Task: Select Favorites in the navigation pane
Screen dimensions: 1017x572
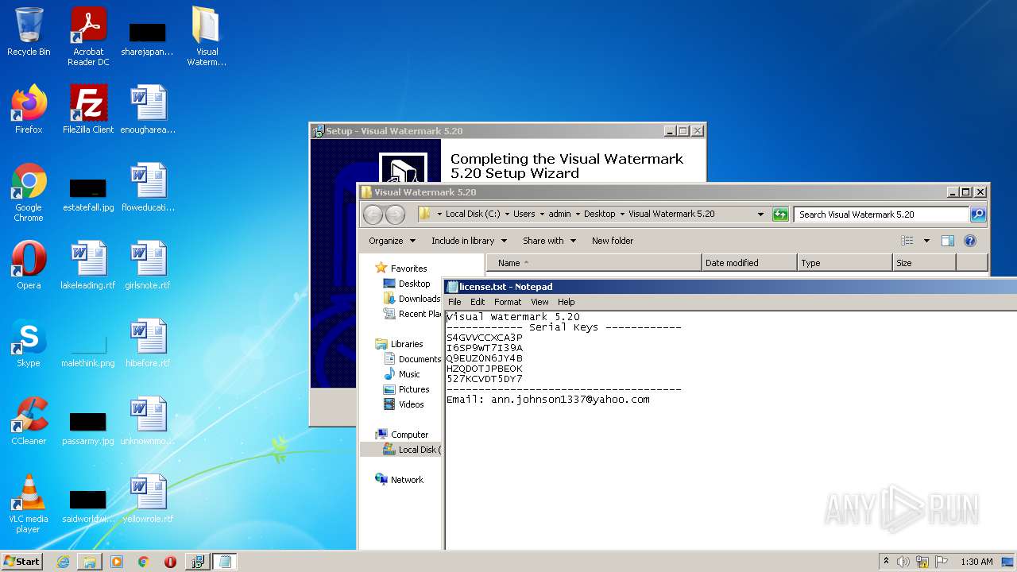Action: pyautogui.click(x=408, y=269)
